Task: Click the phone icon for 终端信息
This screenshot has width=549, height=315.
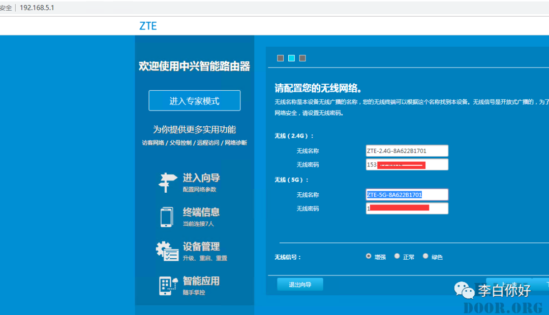Action: (167, 217)
